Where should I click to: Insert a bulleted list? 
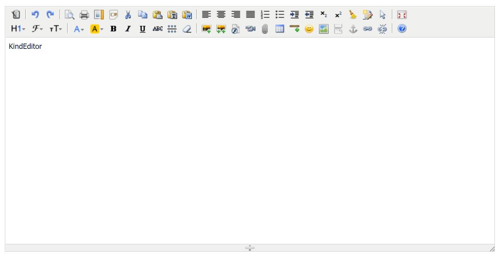pos(279,15)
